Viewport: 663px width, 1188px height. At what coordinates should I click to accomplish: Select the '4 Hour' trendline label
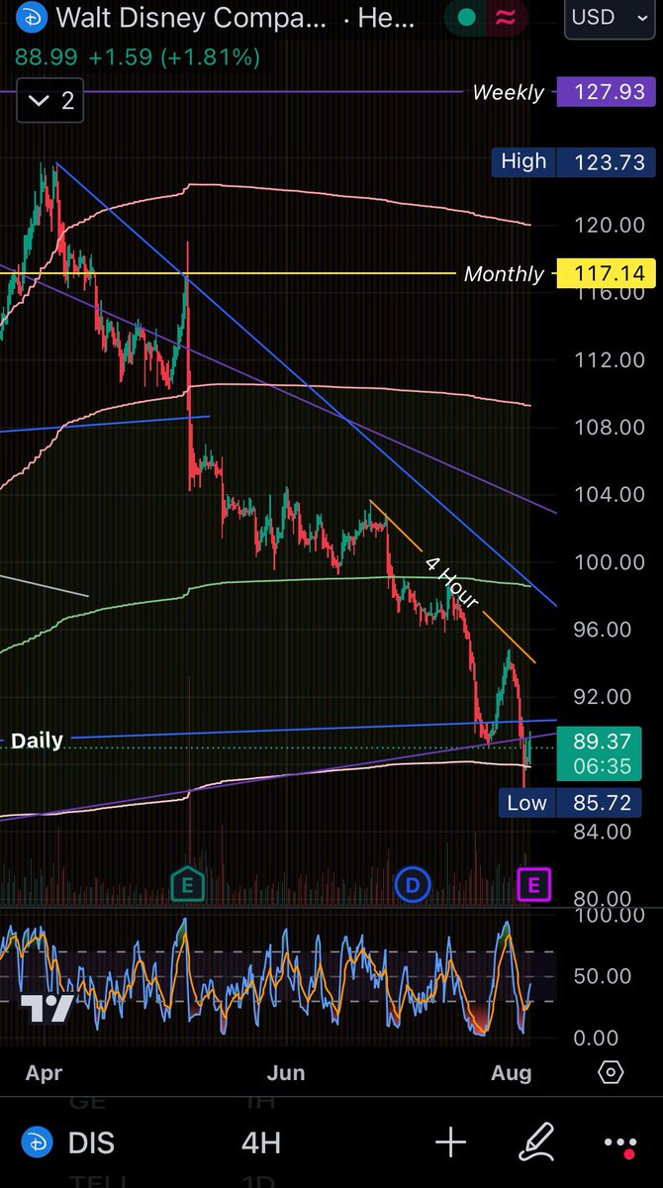click(x=452, y=582)
